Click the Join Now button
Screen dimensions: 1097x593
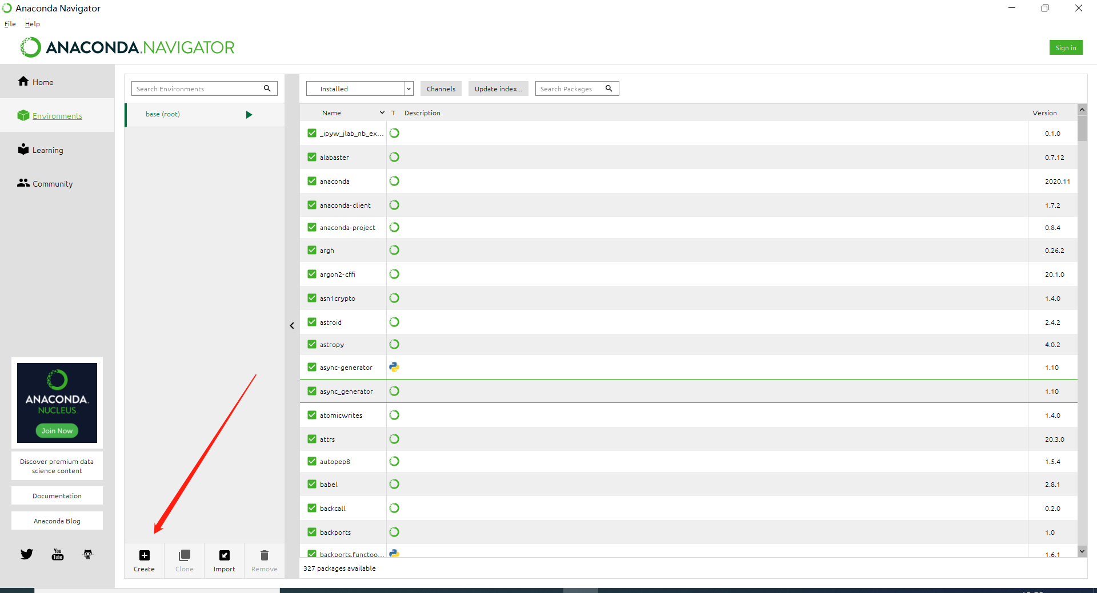57,431
